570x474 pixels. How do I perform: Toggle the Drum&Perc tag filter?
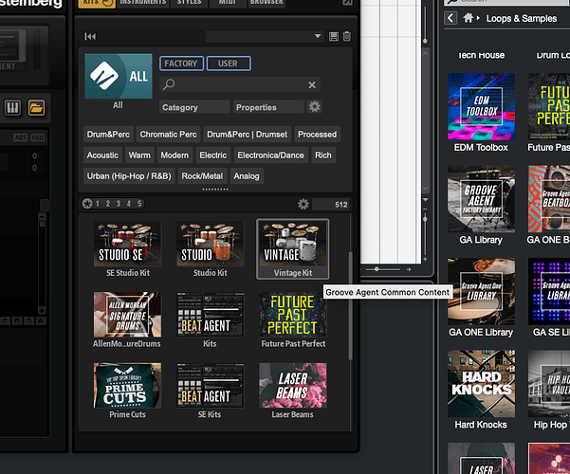pos(108,135)
